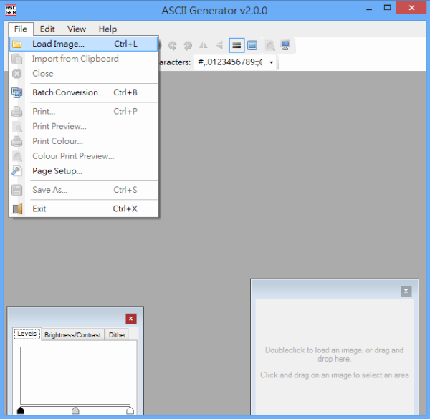
Task: Click the Page Setup wrench icon
Action: (x=16, y=171)
